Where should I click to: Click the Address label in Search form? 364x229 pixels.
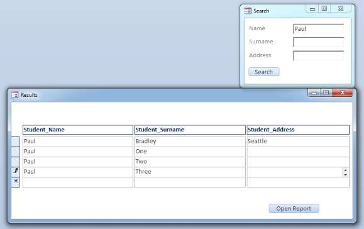[x=260, y=55]
